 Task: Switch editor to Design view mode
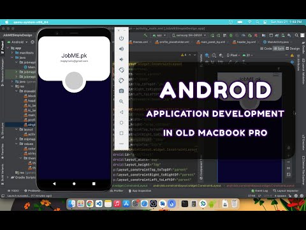click(x=293, y=49)
